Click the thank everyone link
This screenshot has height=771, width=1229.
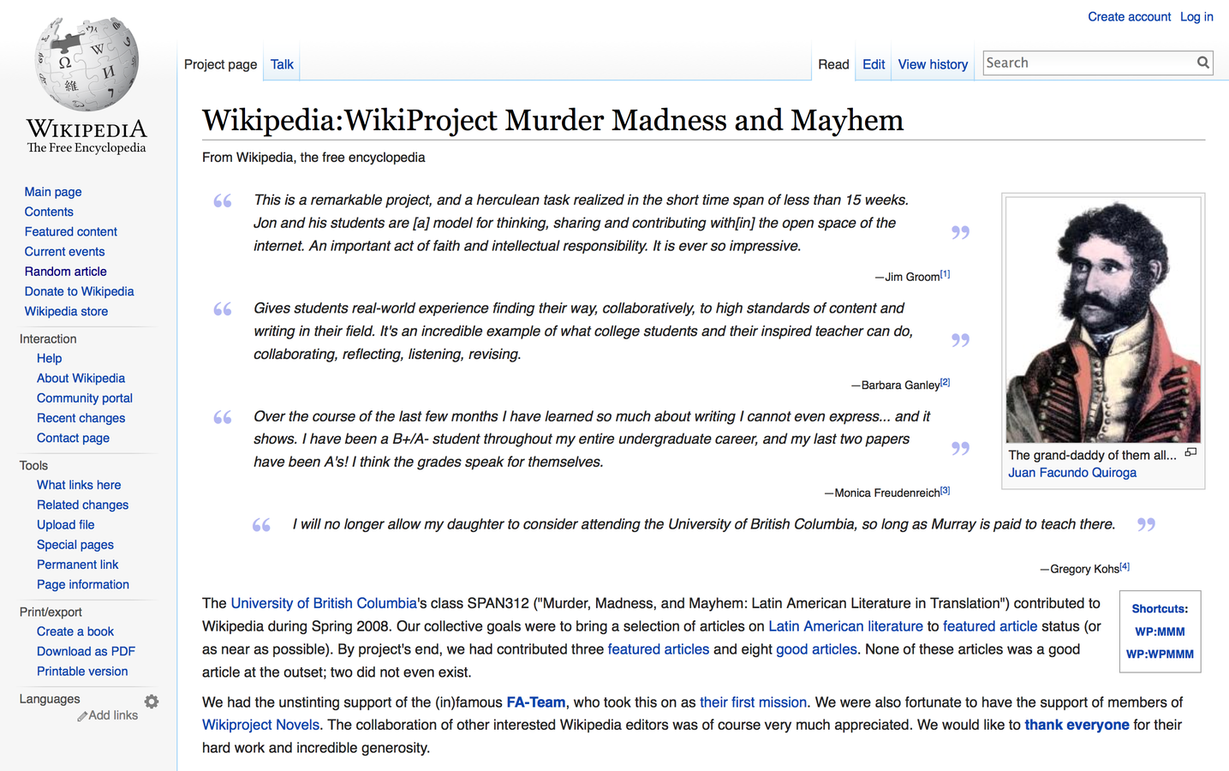[x=1077, y=725]
